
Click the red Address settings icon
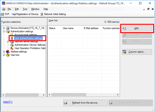tap(8, 52)
